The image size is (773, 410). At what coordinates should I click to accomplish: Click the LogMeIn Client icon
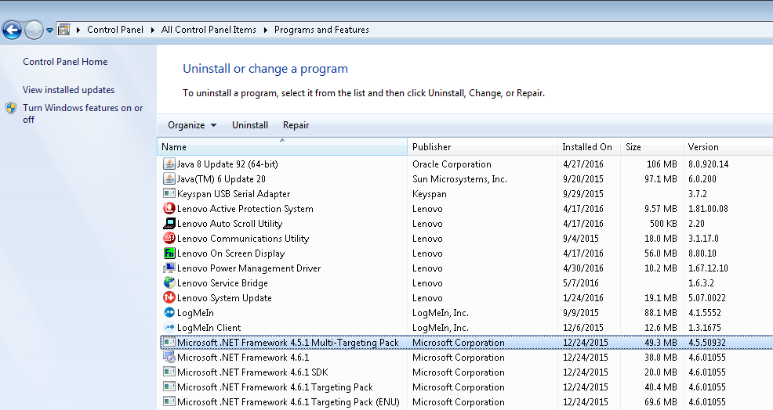coord(169,327)
